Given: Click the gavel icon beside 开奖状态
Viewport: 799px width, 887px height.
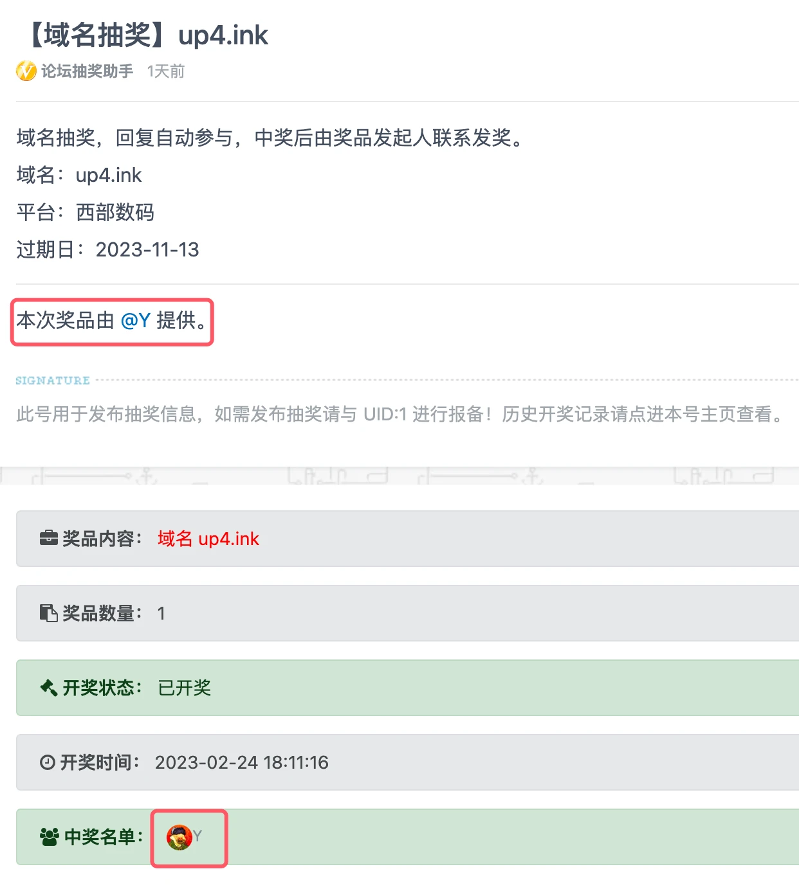Looking at the screenshot, I should [x=49, y=688].
